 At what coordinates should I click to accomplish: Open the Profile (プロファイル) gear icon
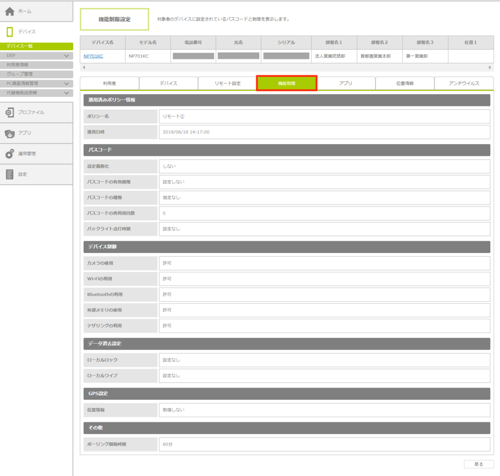(9, 112)
